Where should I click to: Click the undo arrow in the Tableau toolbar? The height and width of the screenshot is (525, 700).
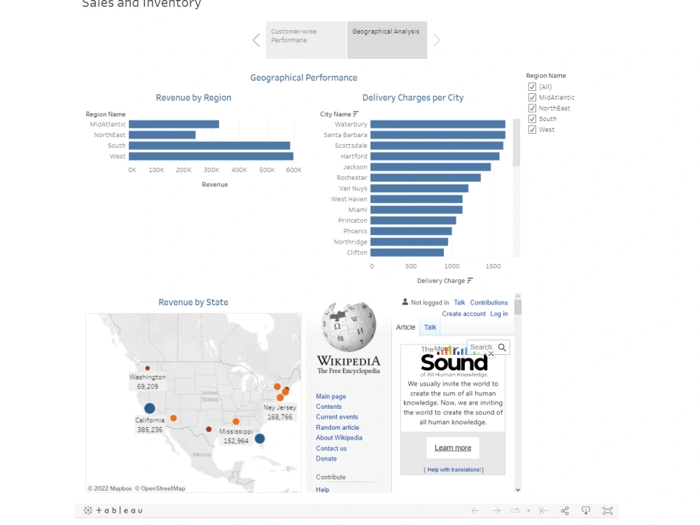pyautogui.click(x=475, y=510)
